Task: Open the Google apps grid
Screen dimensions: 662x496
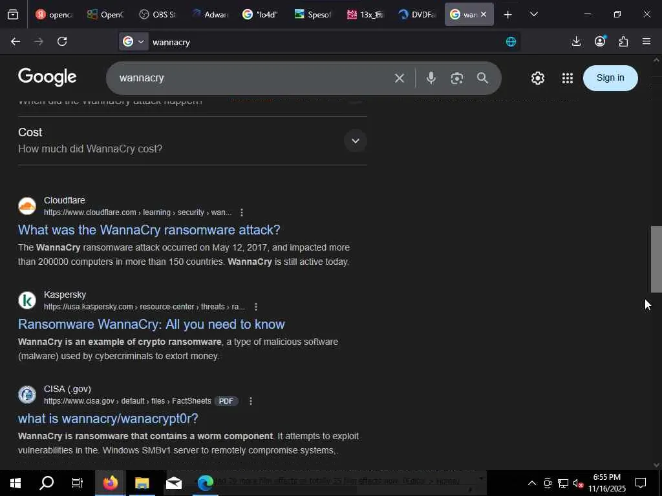Action: click(568, 78)
